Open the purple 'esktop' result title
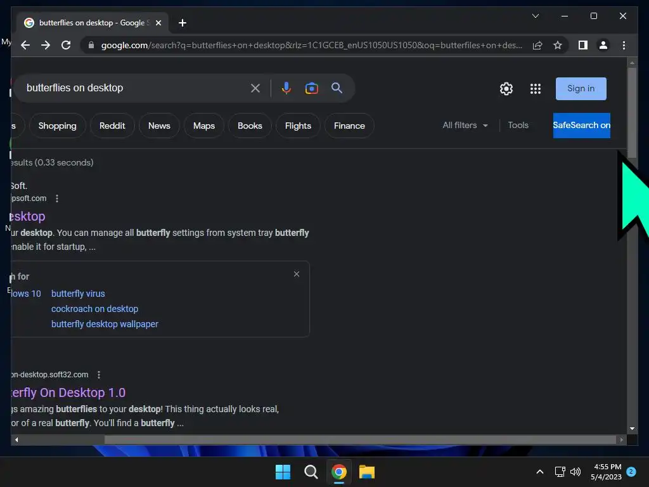Image resolution: width=649 pixels, height=487 pixels. [x=27, y=216]
